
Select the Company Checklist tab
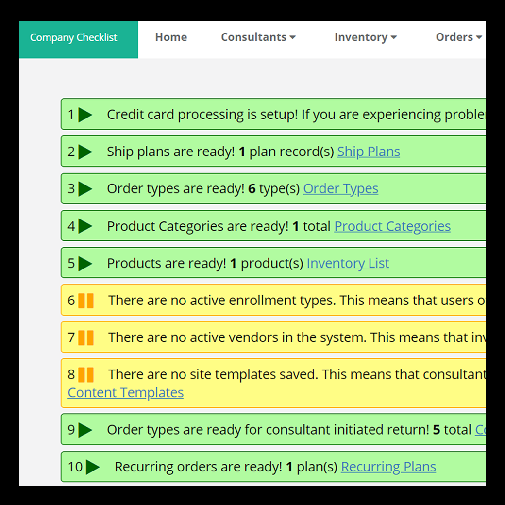click(73, 38)
